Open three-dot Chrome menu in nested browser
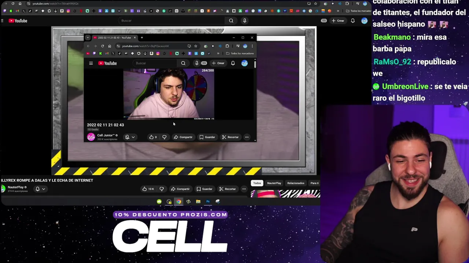The image size is (469, 263). tap(252, 46)
